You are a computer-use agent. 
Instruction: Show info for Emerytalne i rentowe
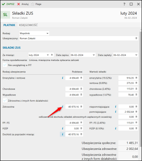63,78
